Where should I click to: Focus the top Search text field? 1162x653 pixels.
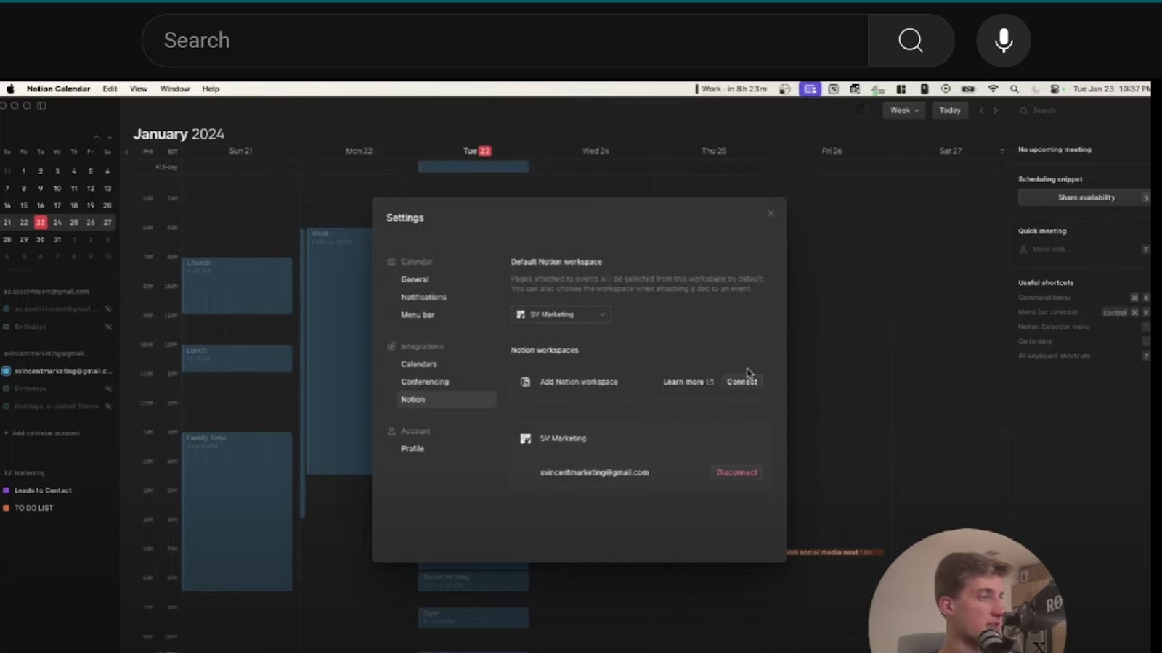click(505, 41)
